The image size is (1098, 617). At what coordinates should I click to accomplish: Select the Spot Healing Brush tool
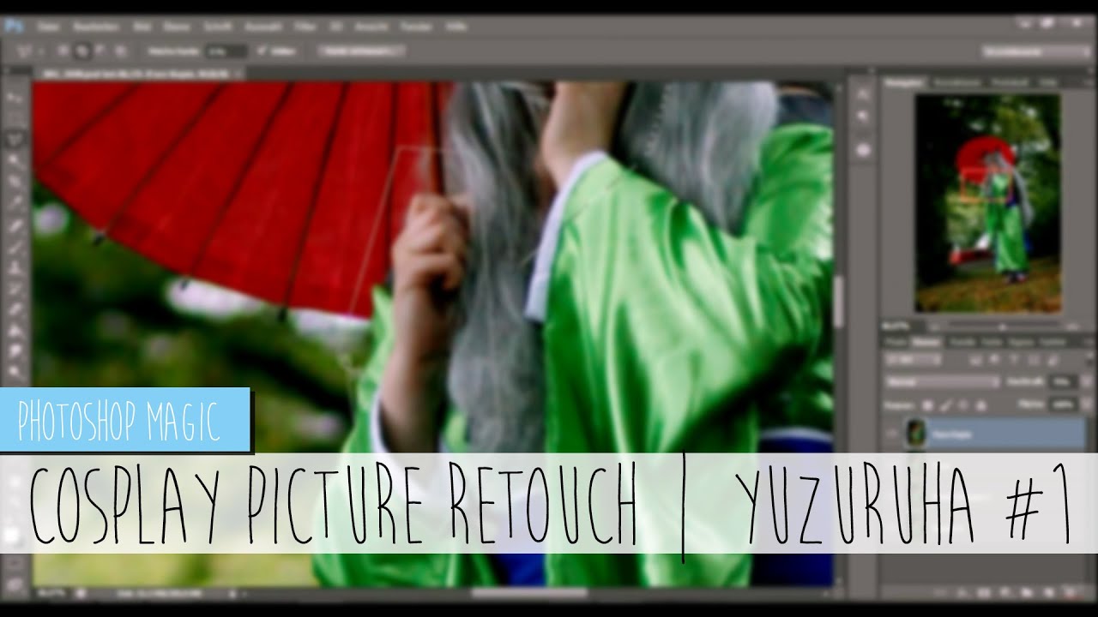(x=15, y=226)
